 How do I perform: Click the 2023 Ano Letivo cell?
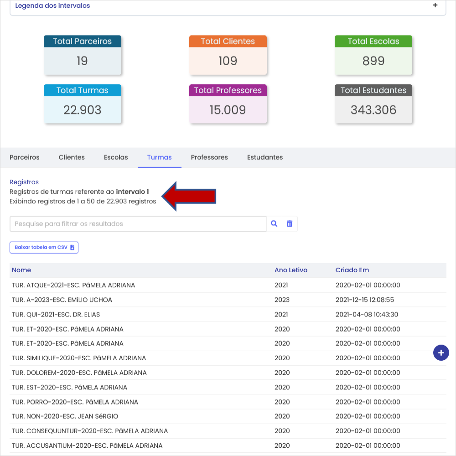pyautogui.click(x=282, y=300)
